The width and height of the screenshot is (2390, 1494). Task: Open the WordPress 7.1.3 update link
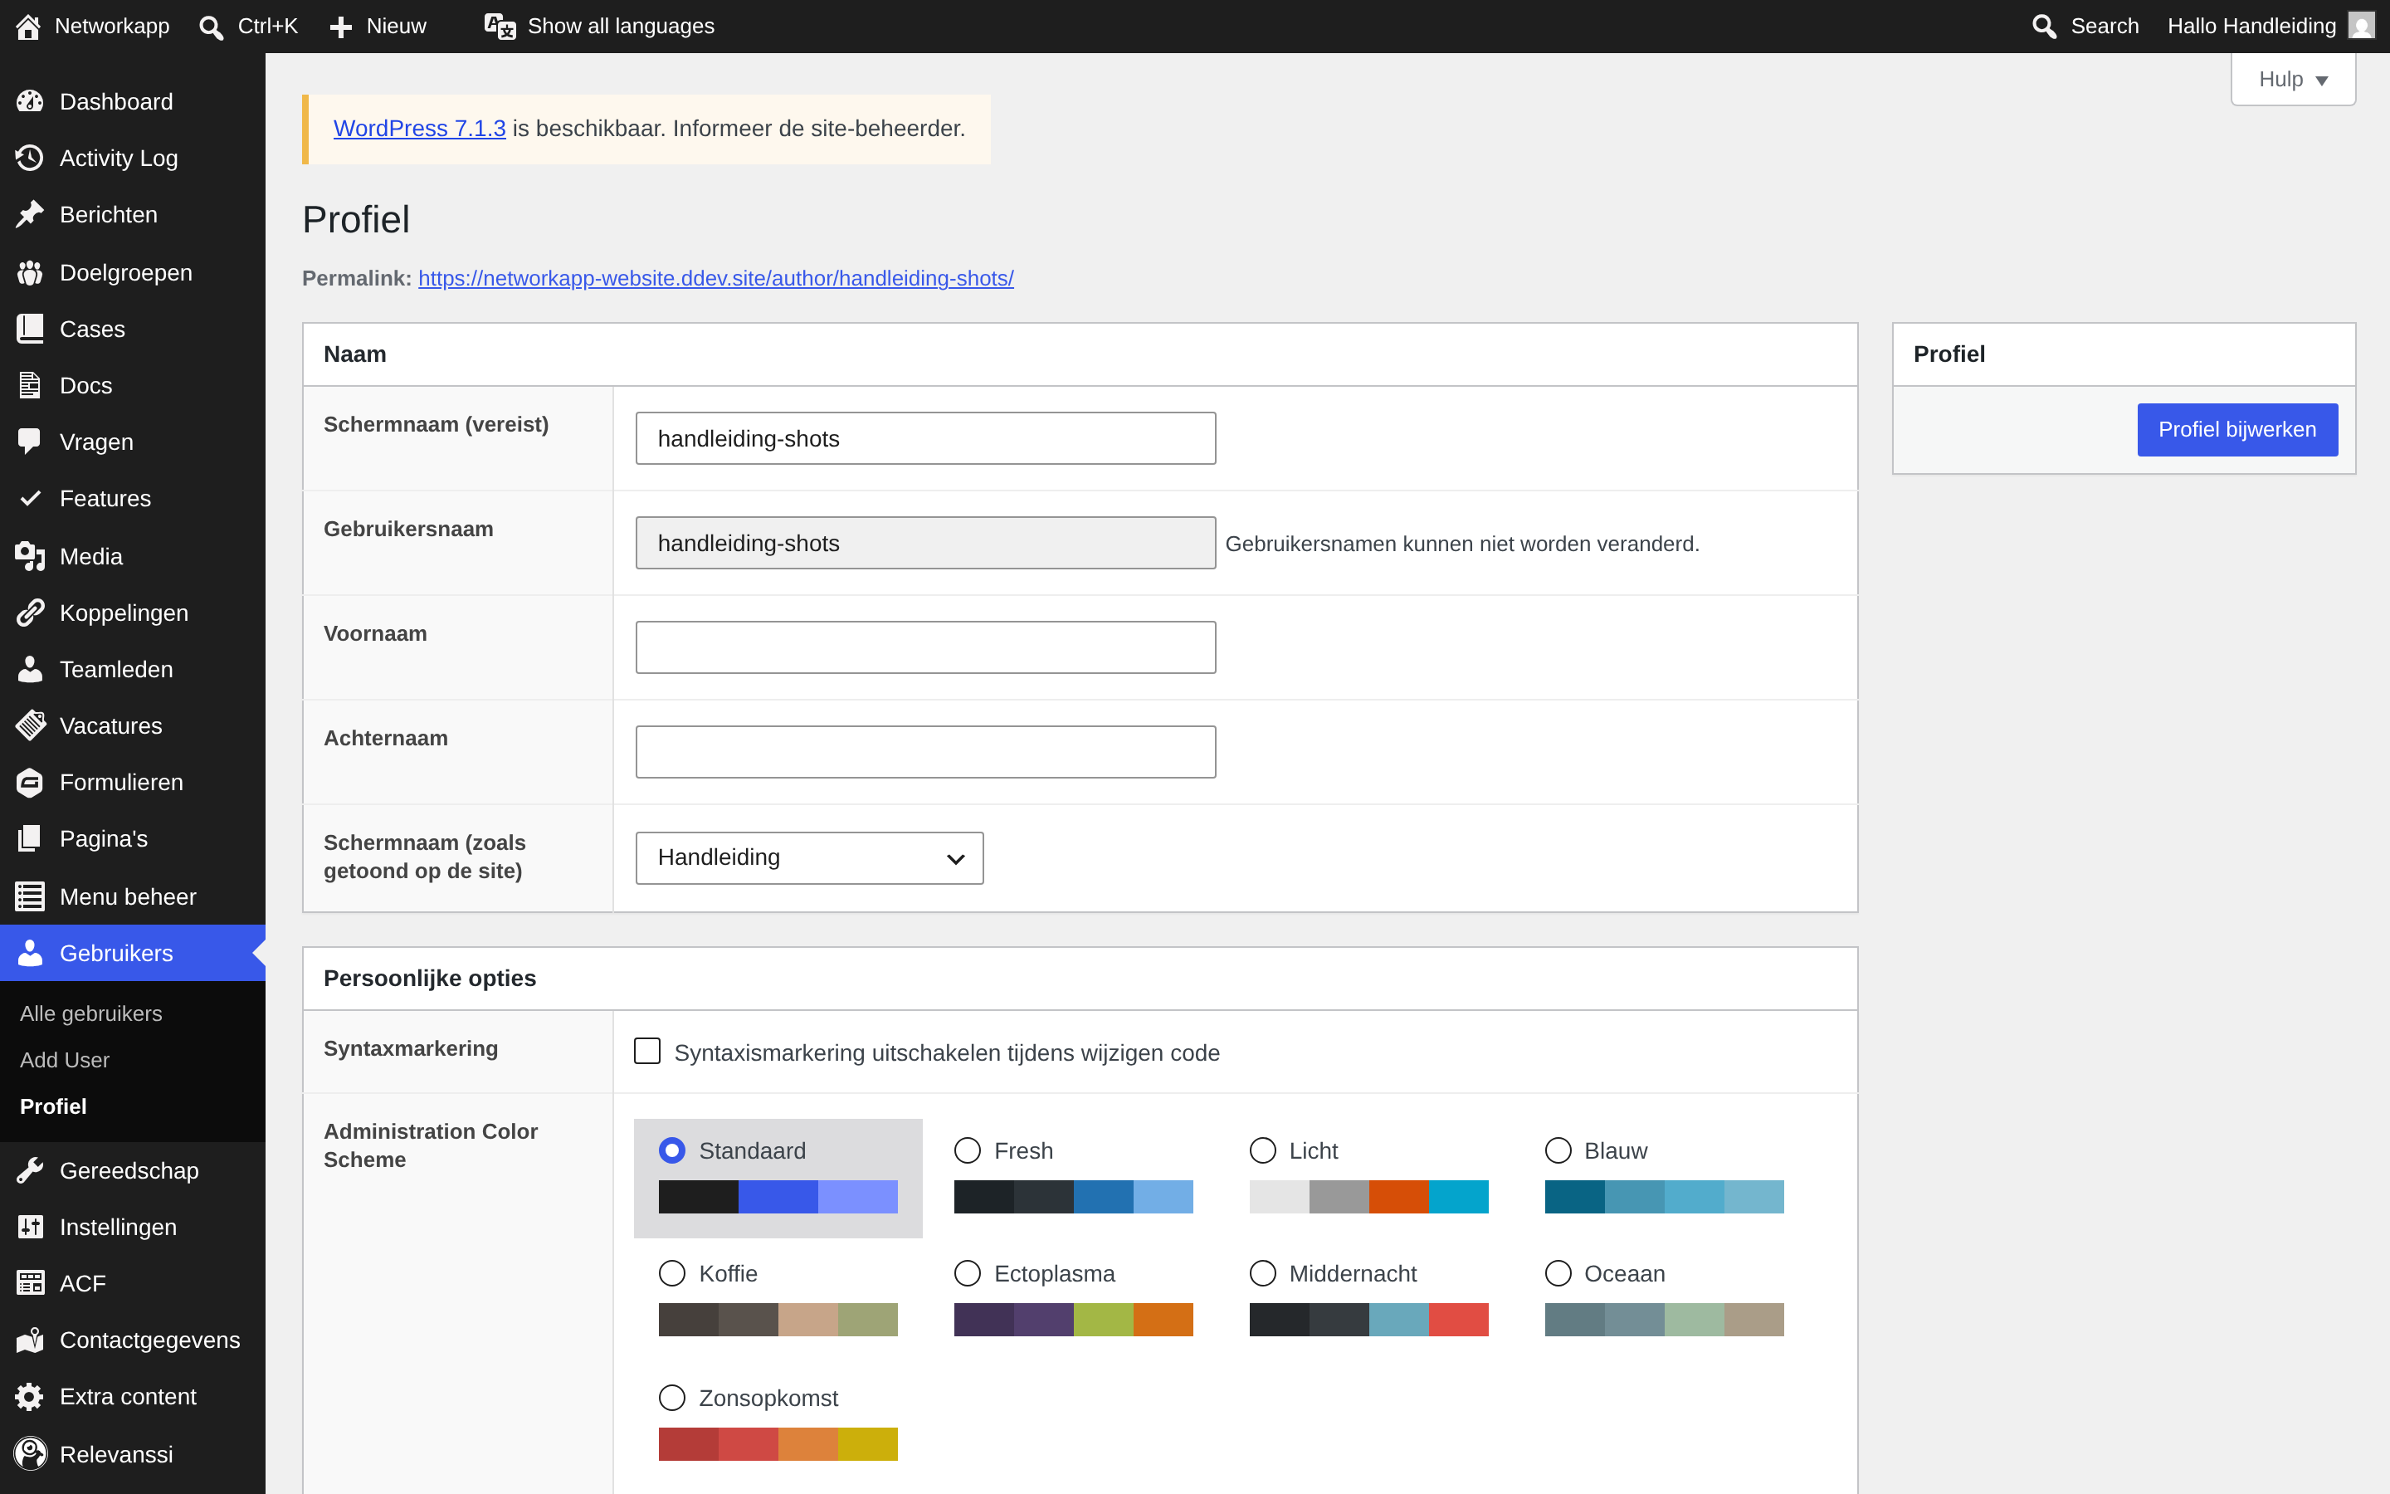420,129
